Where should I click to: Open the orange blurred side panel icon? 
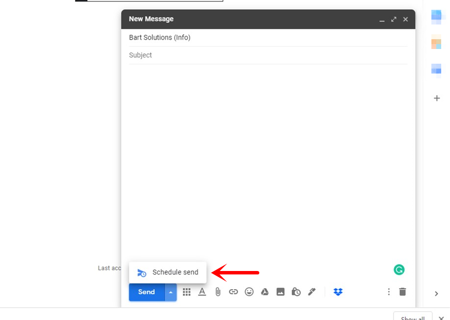coord(436,42)
